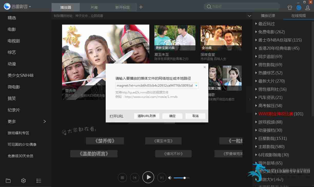
Task: Switch to the 片库 tab
Action: [94, 7]
